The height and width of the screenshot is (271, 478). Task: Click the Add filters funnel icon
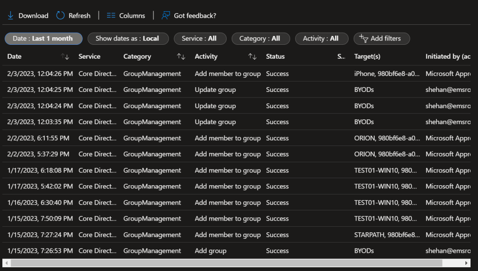363,39
